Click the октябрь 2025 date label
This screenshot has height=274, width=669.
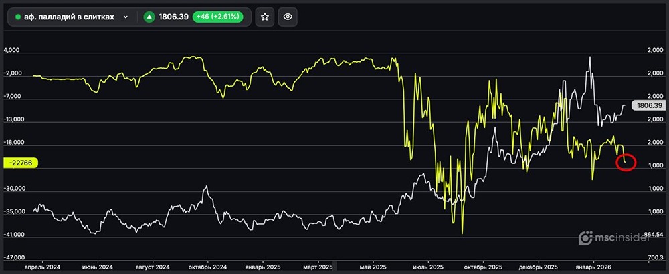[x=484, y=267]
